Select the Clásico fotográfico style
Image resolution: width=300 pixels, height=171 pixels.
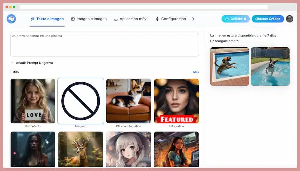coord(128,101)
